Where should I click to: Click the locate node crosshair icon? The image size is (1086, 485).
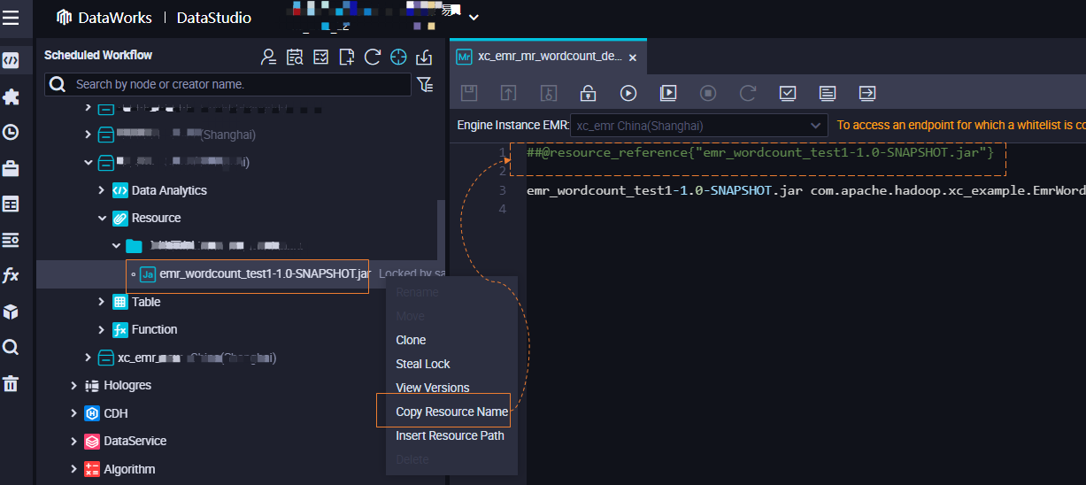398,57
